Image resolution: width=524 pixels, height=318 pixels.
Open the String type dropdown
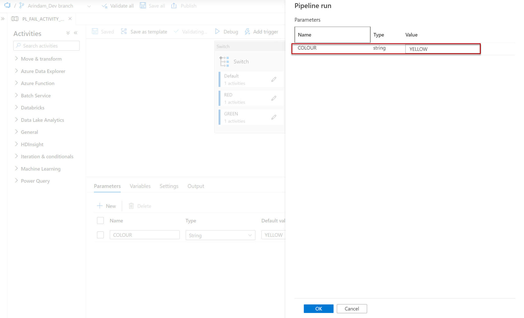click(220, 235)
